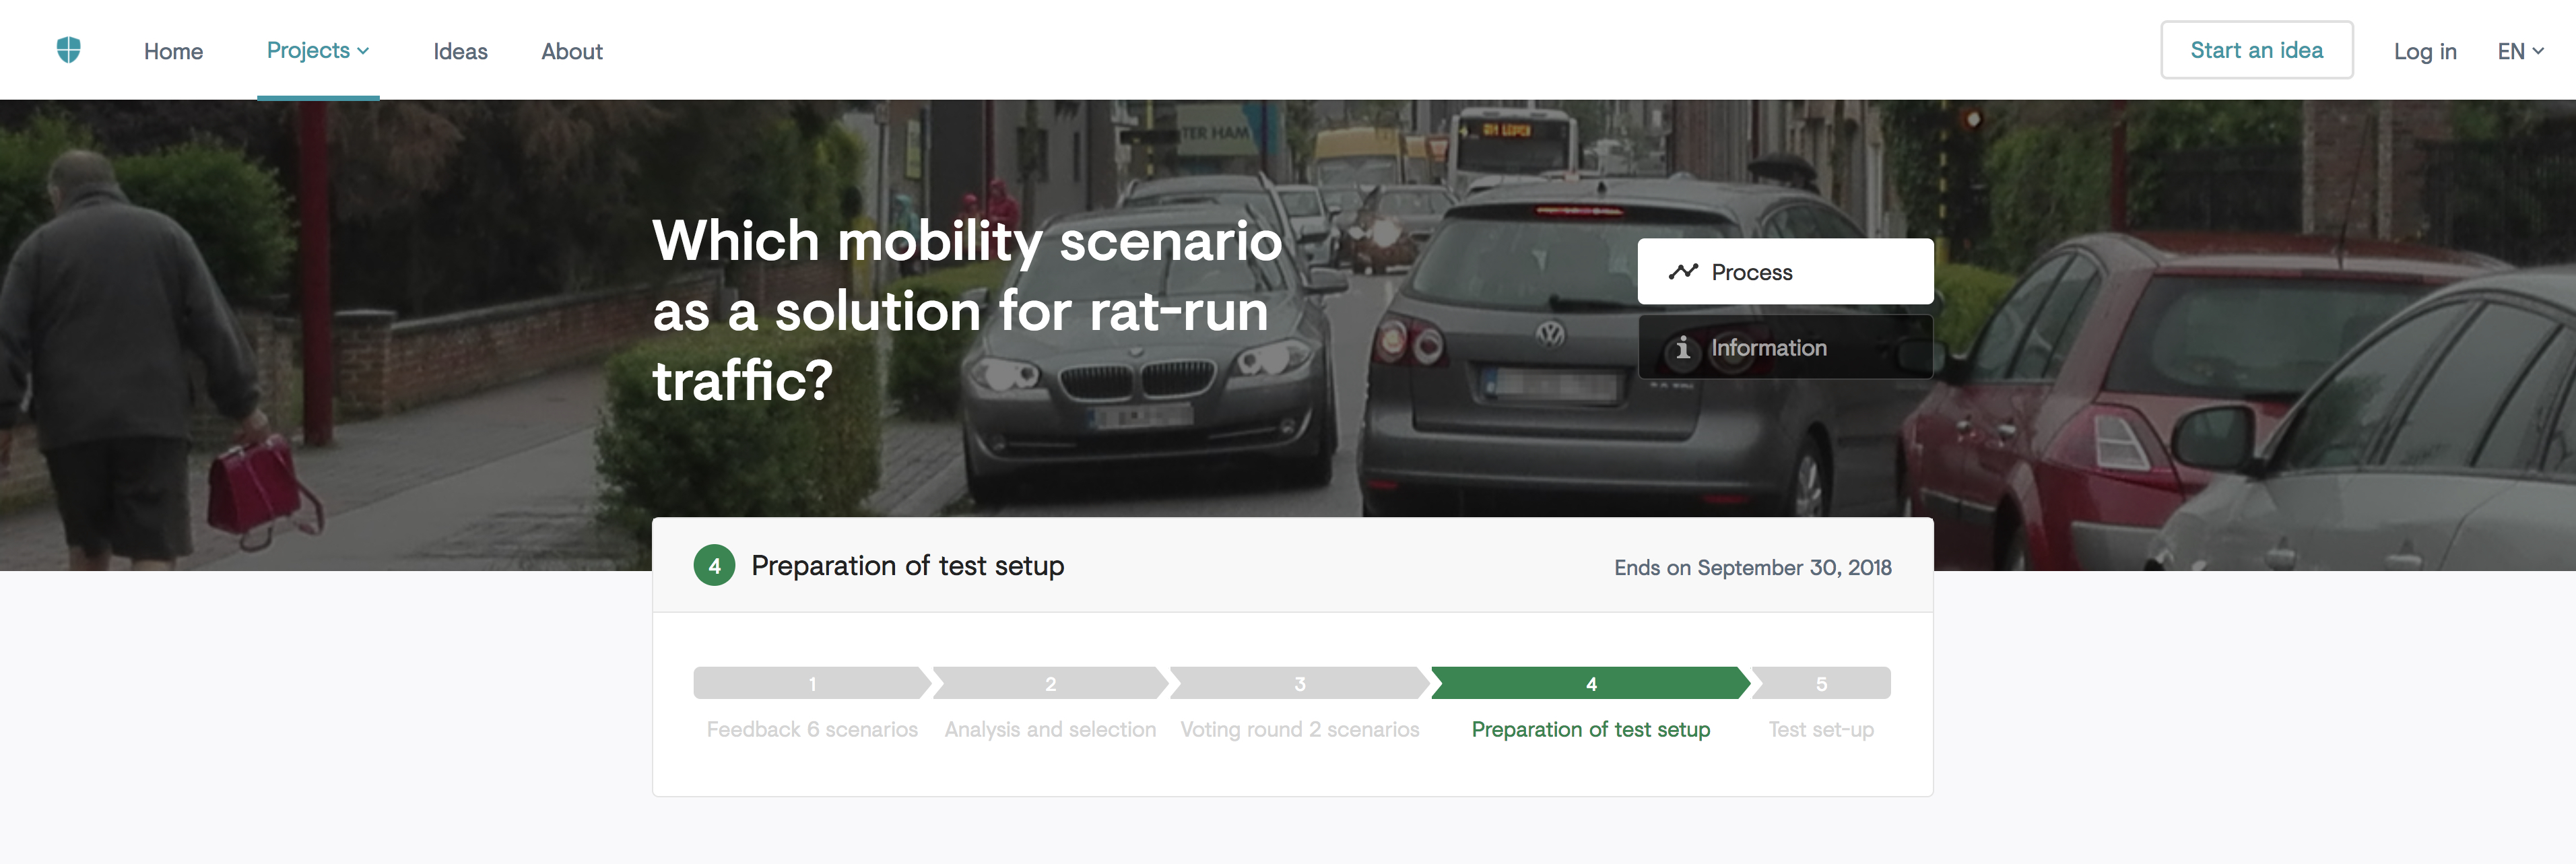This screenshot has height=864, width=2576.
Task: Select timeline phase 1 segment
Action: pyautogui.click(x=811, y=683)
